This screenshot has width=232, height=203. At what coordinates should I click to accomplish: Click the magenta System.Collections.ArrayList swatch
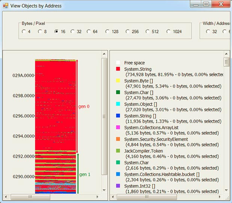point(118,127)
